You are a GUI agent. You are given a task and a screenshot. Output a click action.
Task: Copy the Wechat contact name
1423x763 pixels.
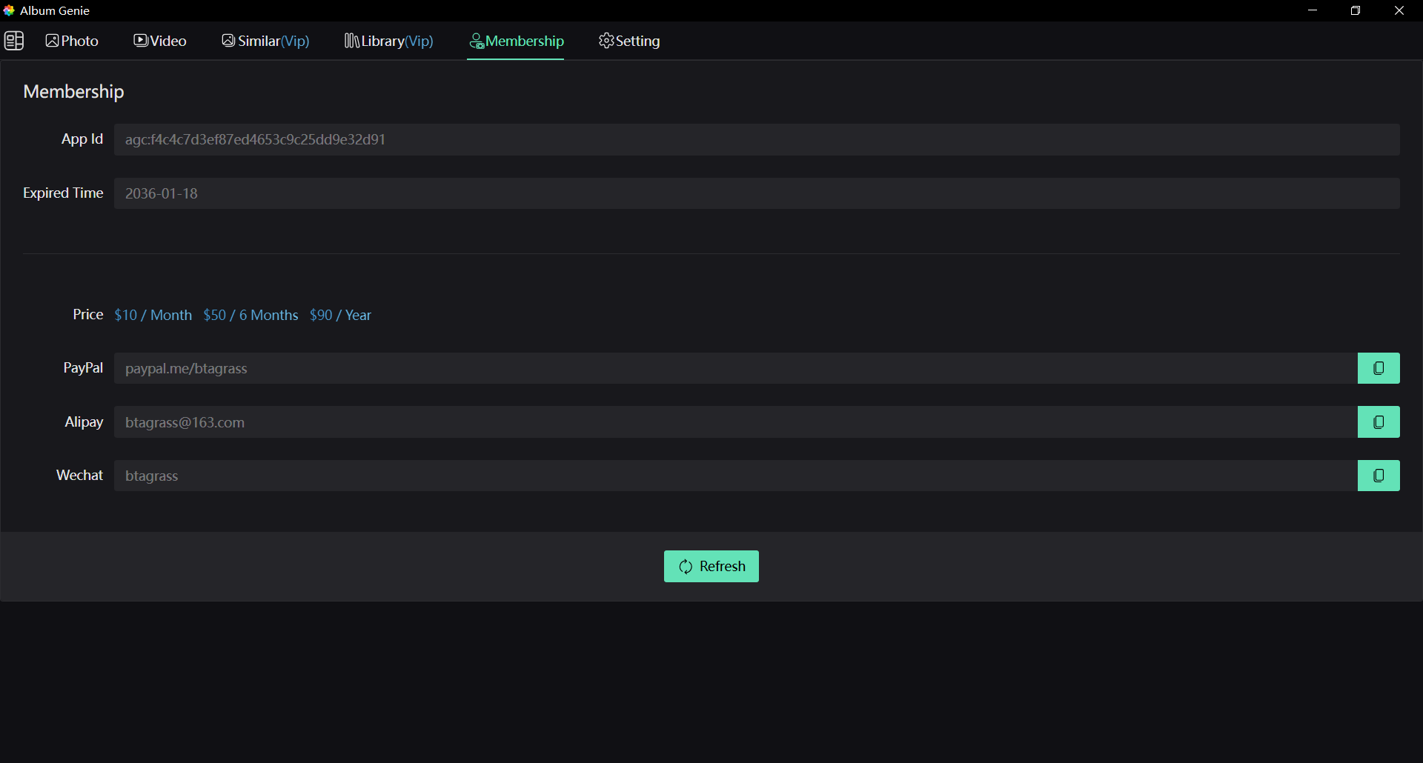pos(1379,475)
